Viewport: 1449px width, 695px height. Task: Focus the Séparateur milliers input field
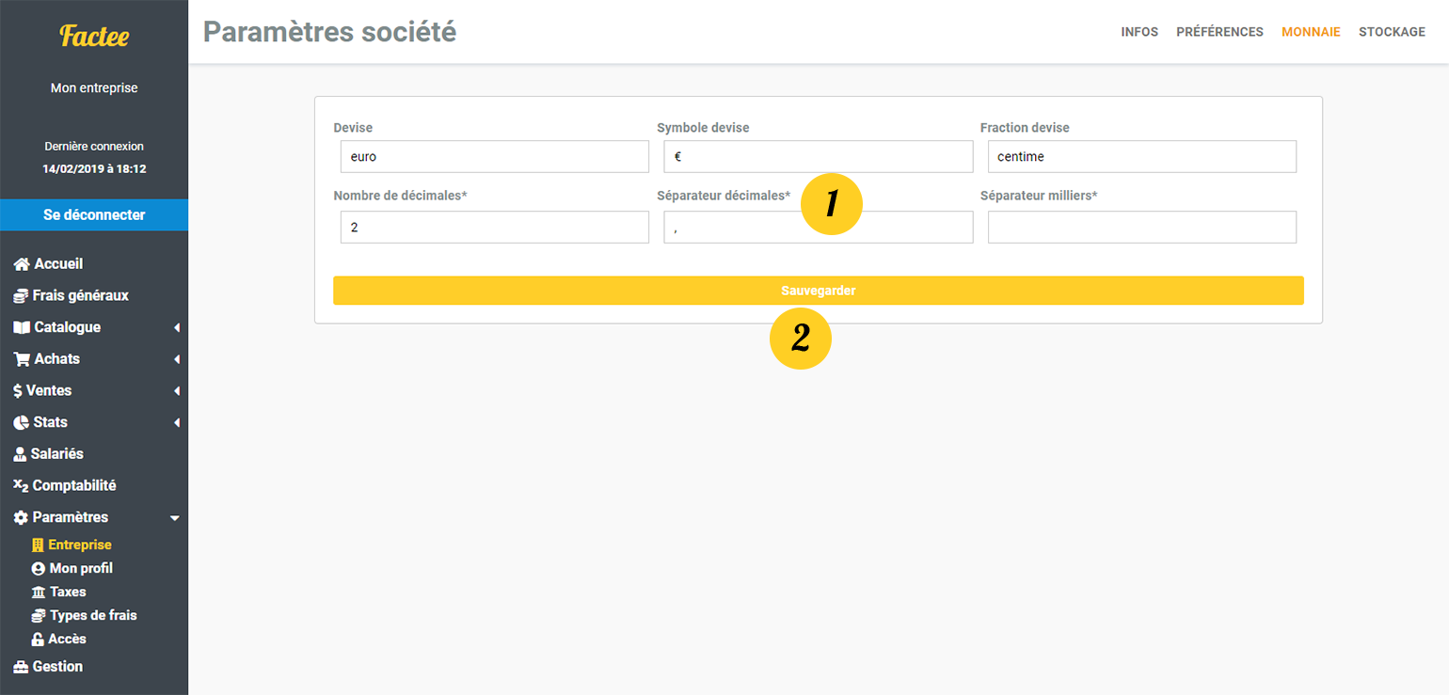tap(1141, 228)
